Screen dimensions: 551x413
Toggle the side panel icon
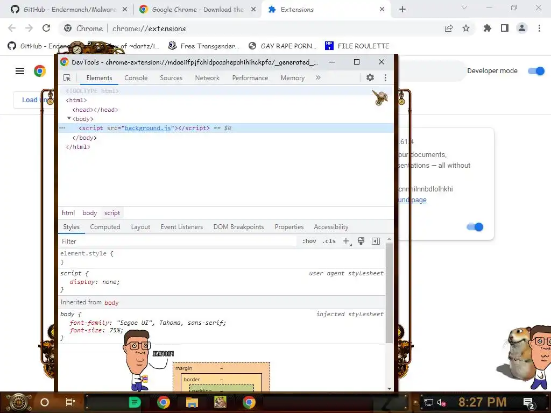[505, 28]
